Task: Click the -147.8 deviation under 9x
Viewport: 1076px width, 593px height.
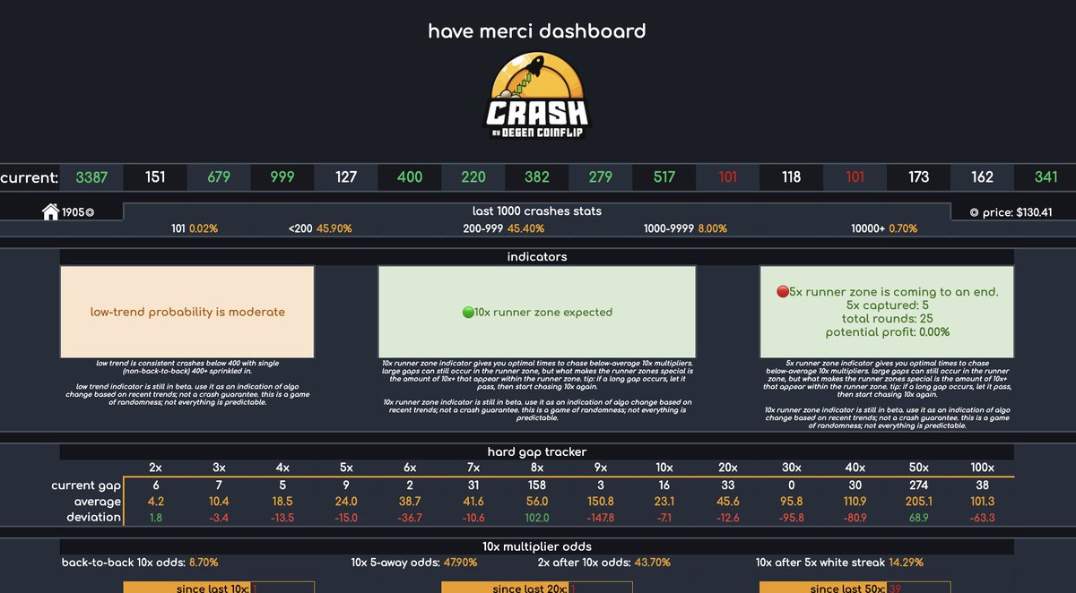Action: [x=601, y=517]
